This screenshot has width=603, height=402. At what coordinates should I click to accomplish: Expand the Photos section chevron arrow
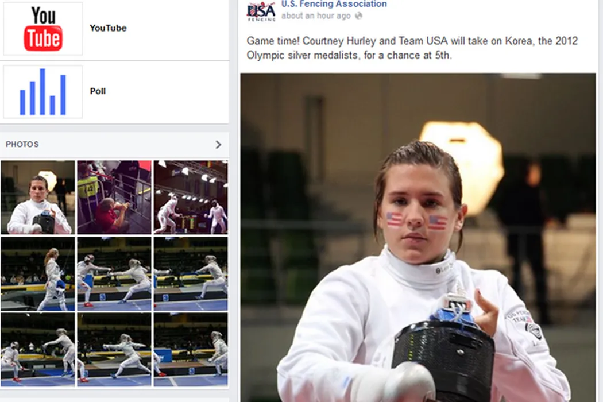218,145
